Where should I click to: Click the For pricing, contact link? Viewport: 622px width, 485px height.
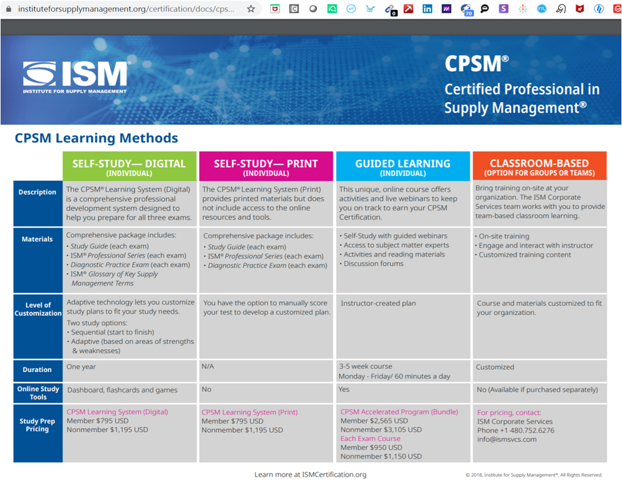509,413
